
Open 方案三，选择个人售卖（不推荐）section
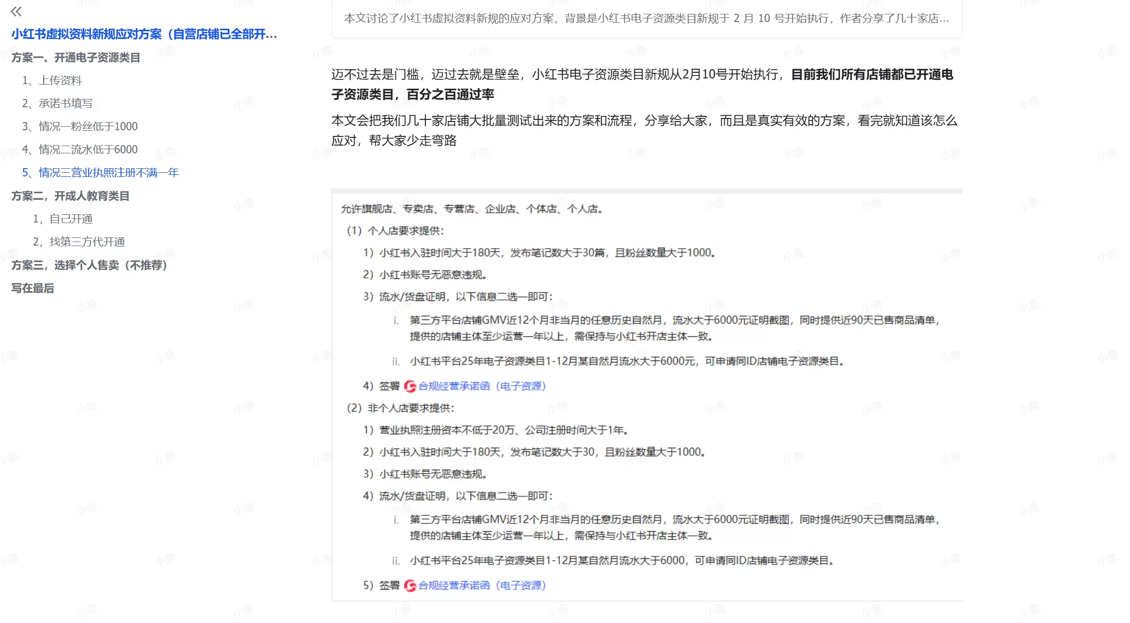click(x=88, y=266)
